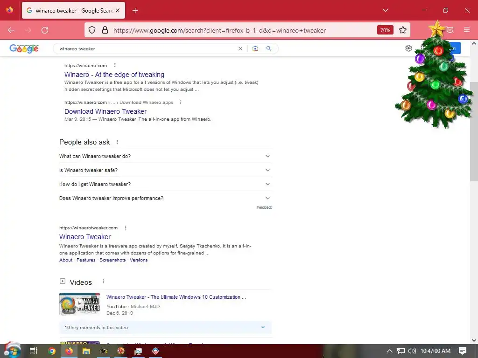The image size is (478, 358).
Task: Click the Google search query field
Action: pyautogui.click(x=146, y=48)
